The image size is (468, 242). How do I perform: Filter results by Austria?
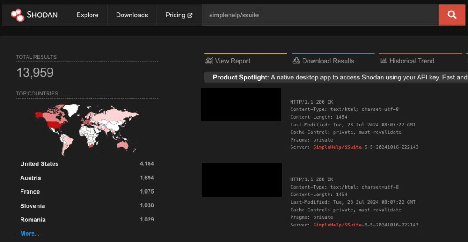31,178
